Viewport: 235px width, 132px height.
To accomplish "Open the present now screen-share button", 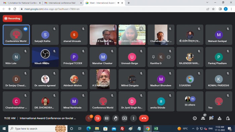I will [125, 118].
